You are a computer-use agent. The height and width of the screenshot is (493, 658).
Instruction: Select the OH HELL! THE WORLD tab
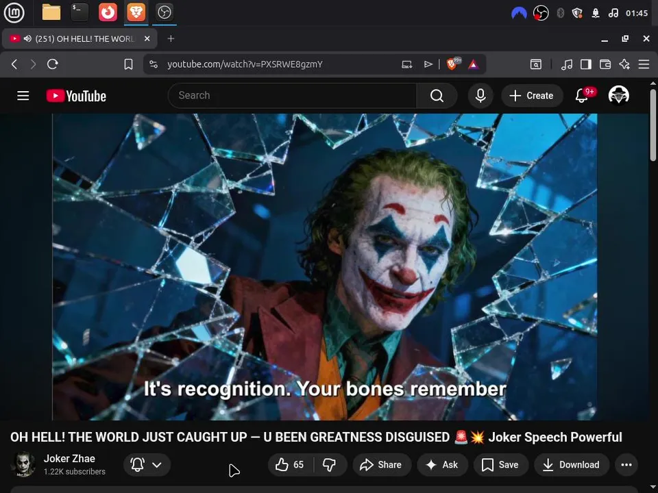coord(80,38)
